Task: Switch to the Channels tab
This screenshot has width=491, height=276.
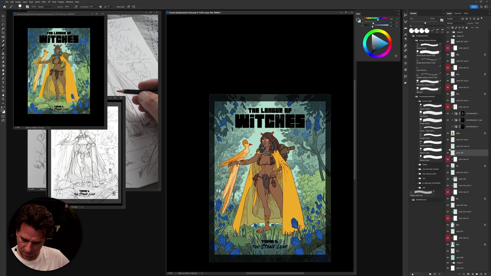Action: pos(457,13)
